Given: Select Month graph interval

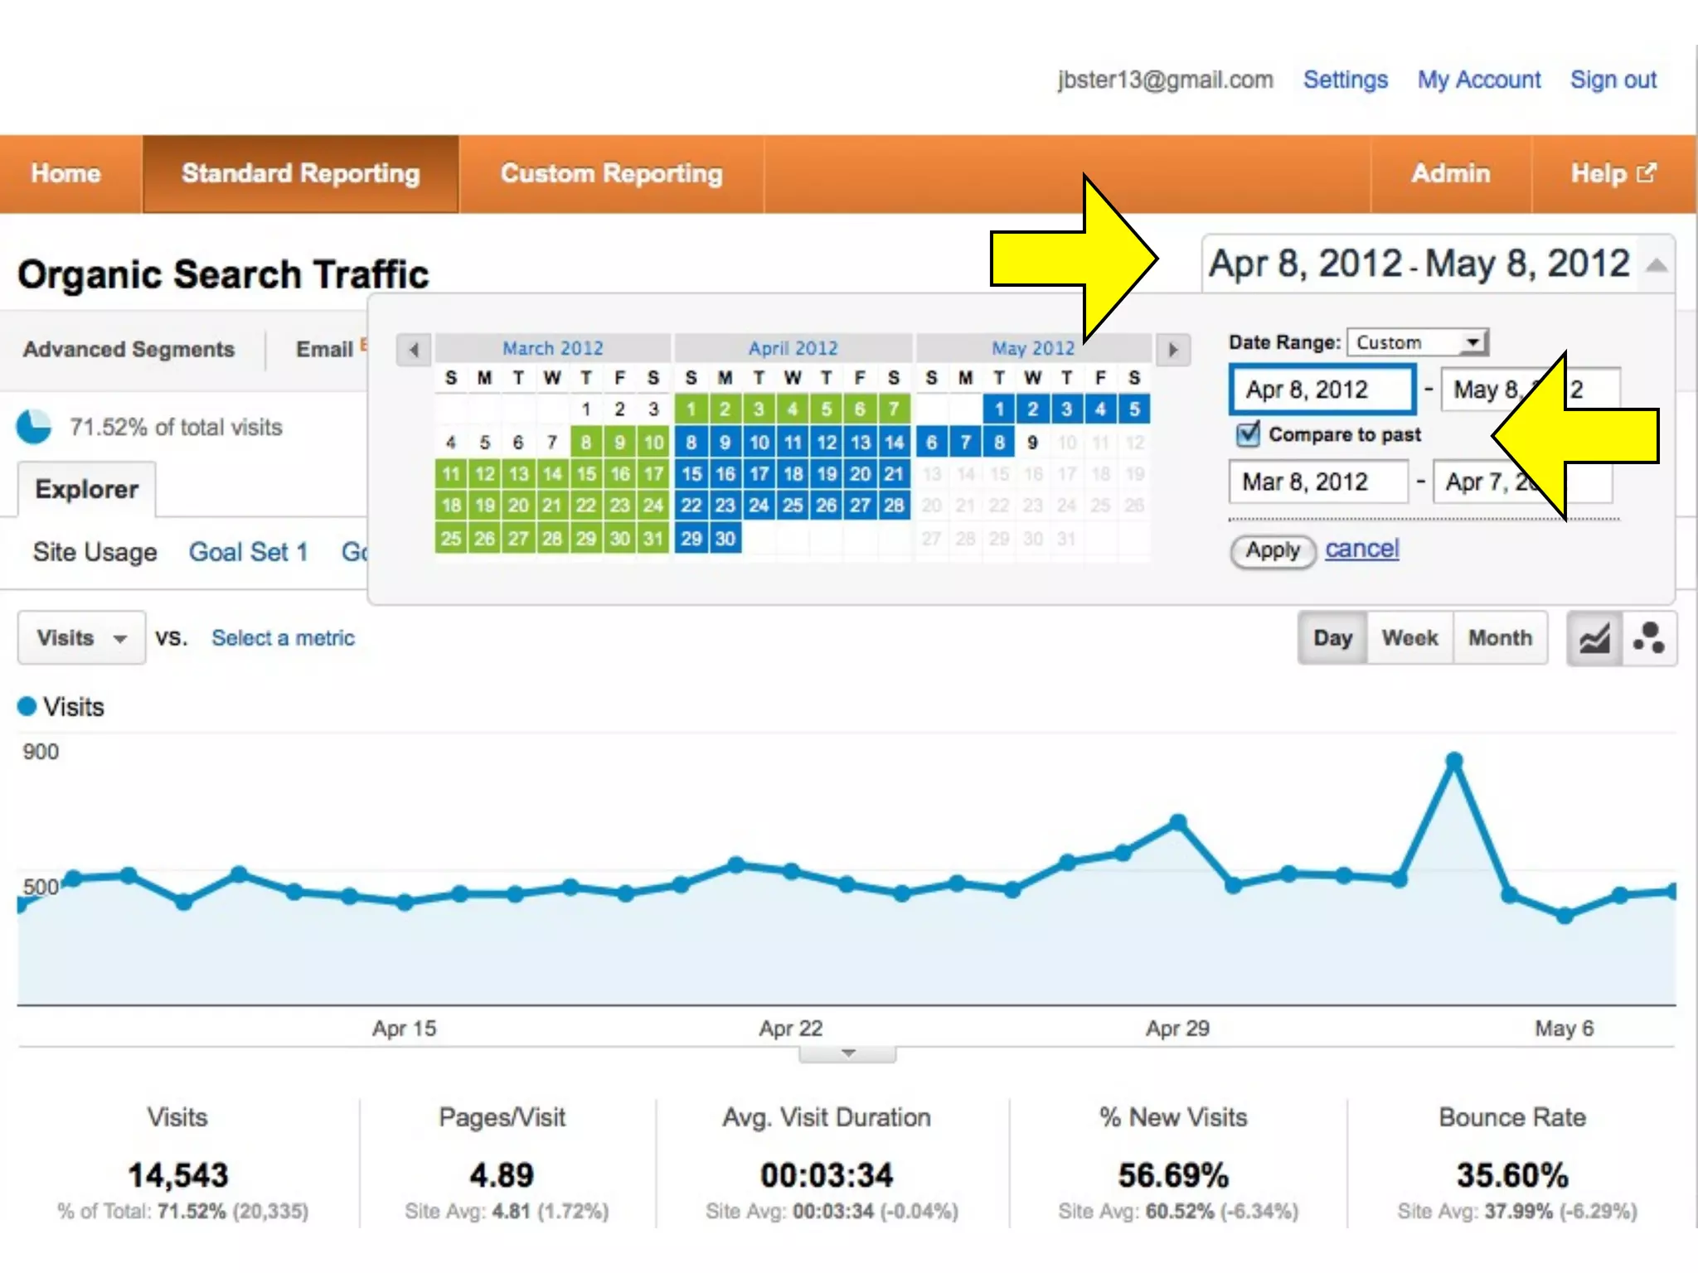Looking at the screenshot, I should (x=1500, y=638).
